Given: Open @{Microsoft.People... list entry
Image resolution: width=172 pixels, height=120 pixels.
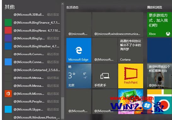Looking at the screenshot, I should (32, 101).
